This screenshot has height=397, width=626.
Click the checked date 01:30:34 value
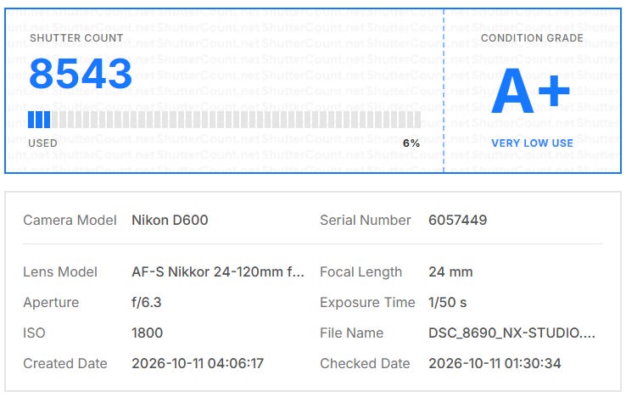coord(495,363)
